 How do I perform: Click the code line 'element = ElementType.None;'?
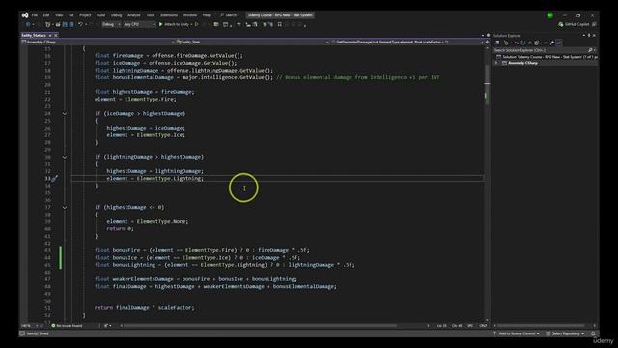148,221
